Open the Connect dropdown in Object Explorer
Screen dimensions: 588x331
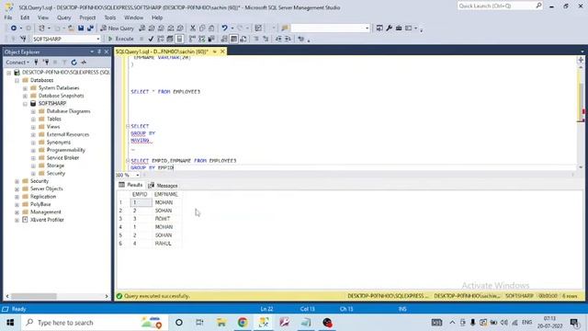coord(17,63)
